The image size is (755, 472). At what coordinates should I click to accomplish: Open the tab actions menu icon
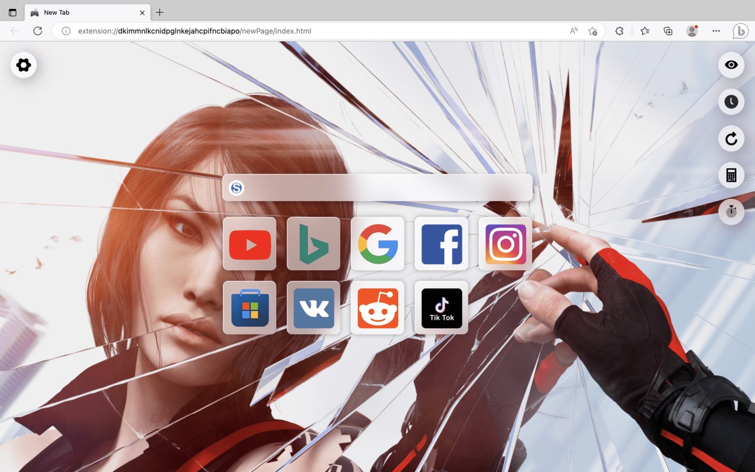click(x=12, y=12)
